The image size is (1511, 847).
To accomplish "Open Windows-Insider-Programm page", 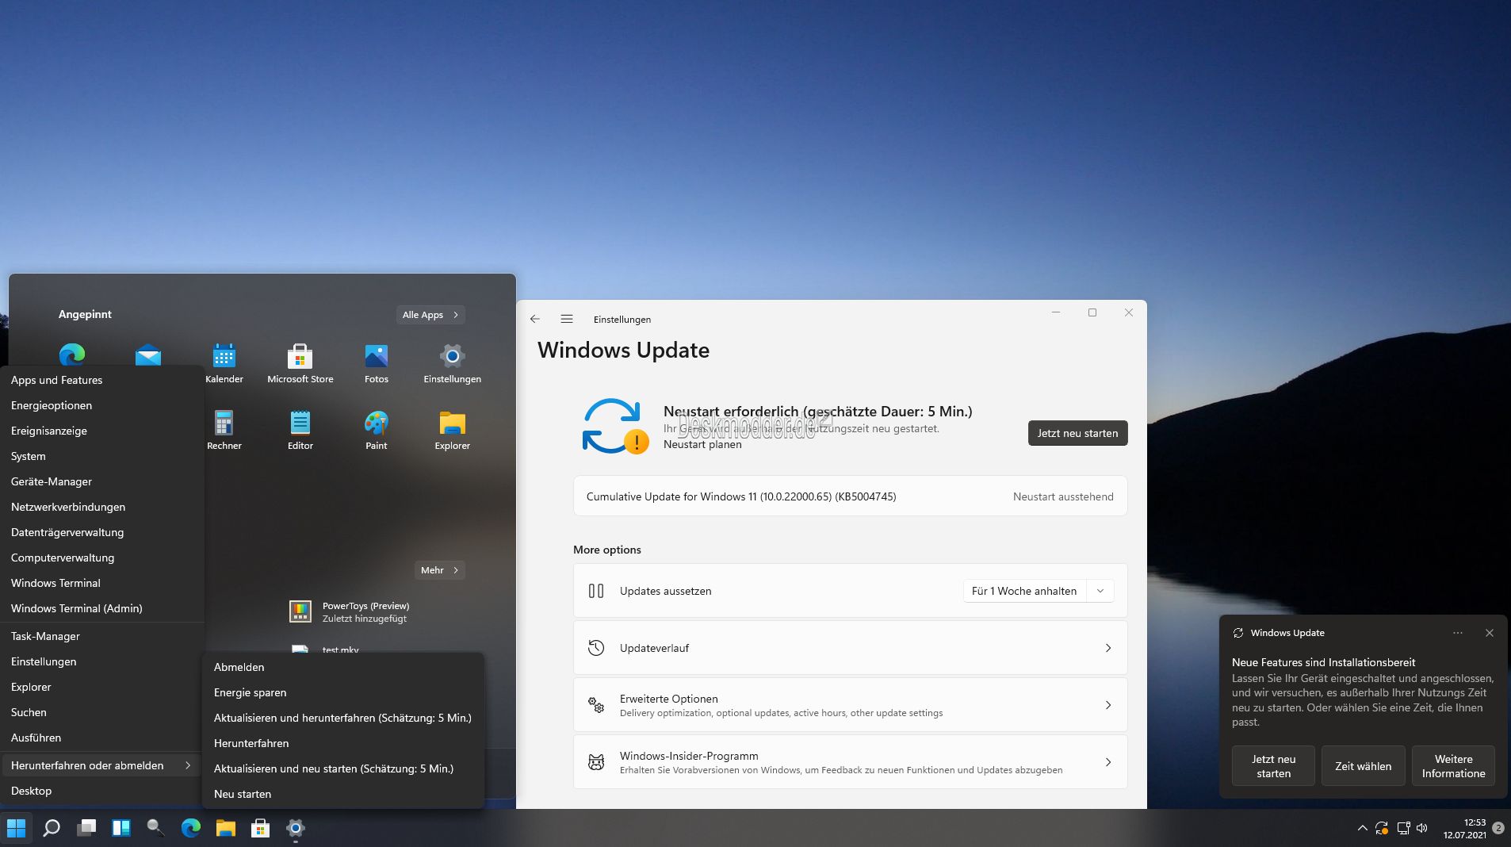I will 850,762.
